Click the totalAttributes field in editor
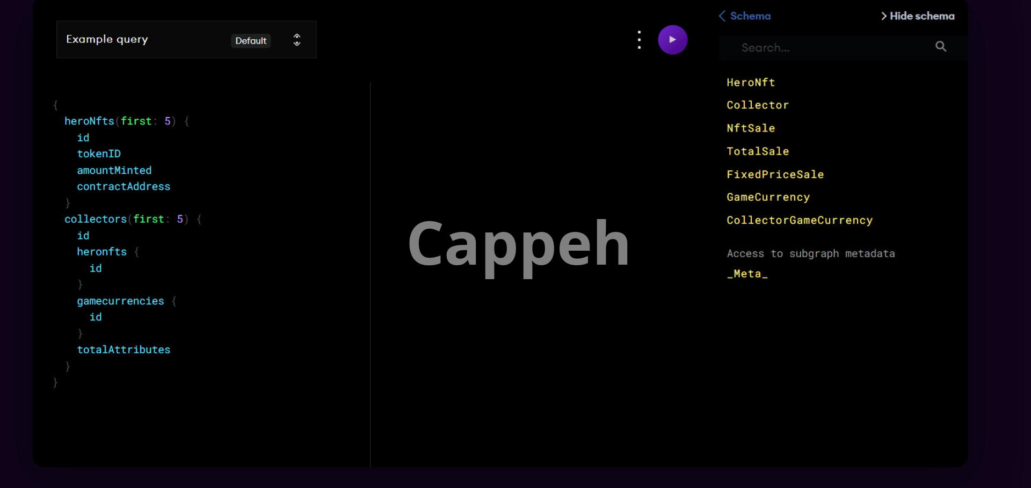1031x488 pixels. click(x=124, y=350)
